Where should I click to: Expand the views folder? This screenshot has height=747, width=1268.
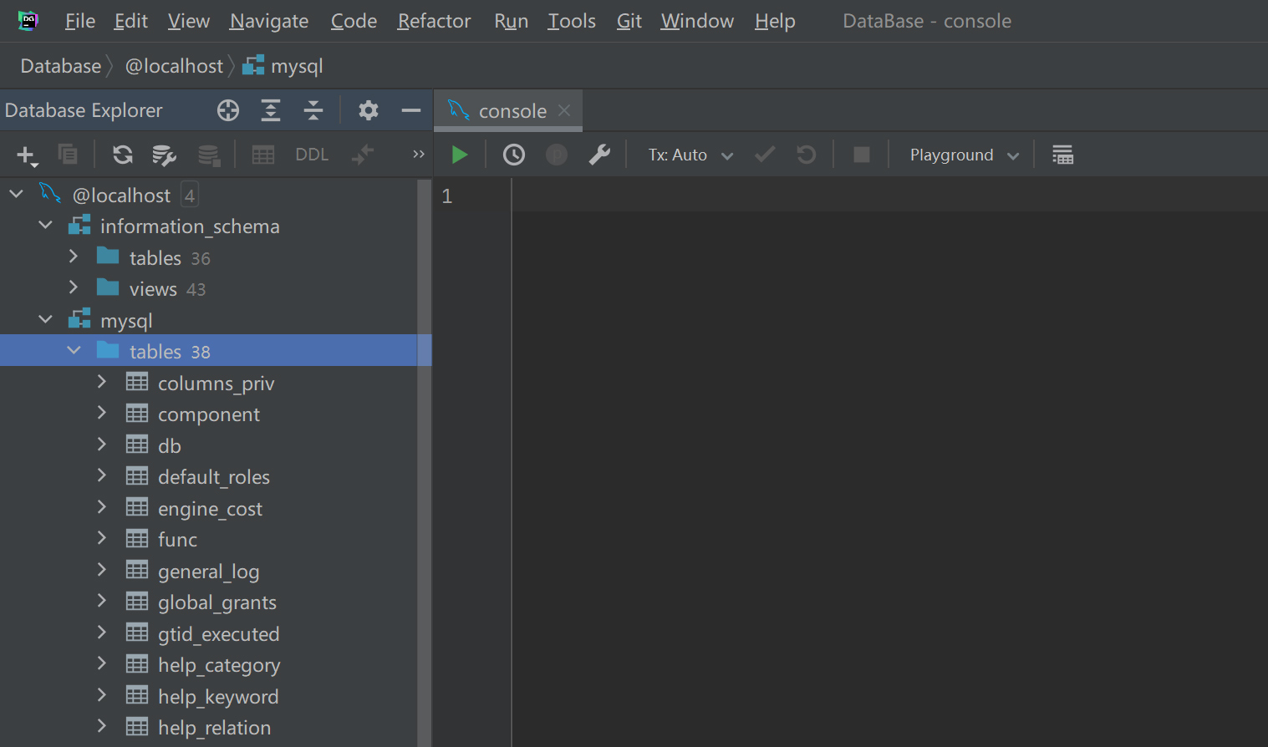pyautogui.click(x=74, y=287)
